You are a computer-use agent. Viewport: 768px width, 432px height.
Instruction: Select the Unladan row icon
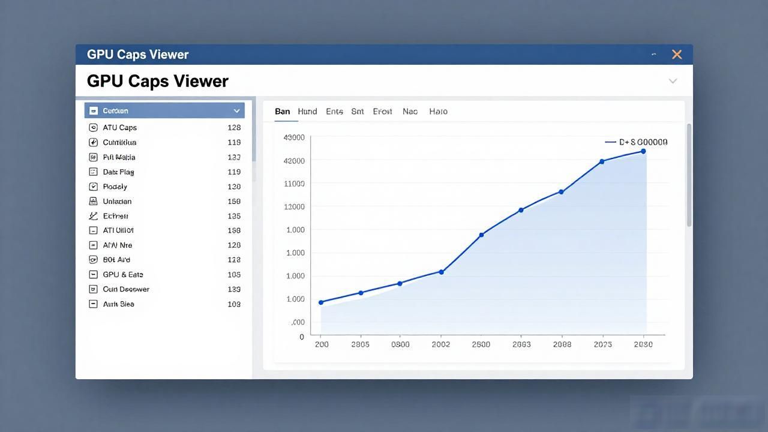point(93,201)
